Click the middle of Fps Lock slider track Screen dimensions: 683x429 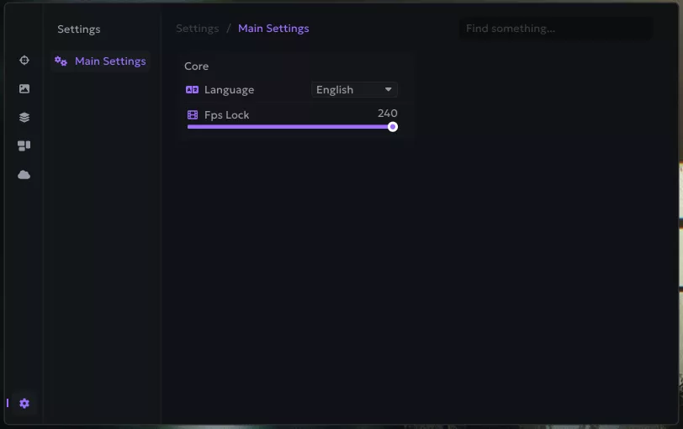coord(289,127)
